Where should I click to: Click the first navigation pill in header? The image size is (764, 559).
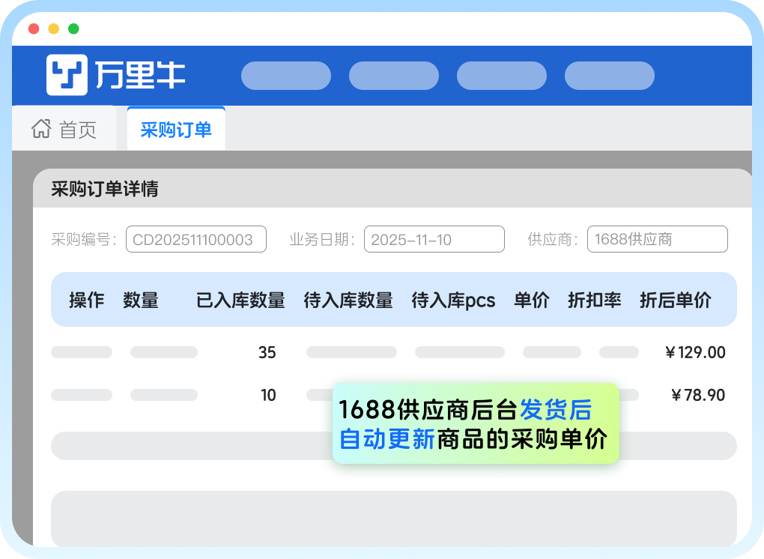(285, 76)
